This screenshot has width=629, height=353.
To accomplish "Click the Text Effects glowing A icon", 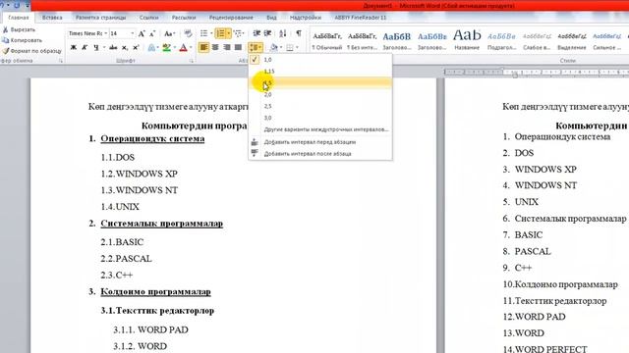I will pyautogui.click(x=151, y=48).
